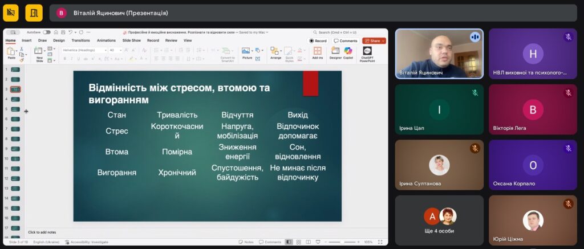Open the Designer pane
Screen dimensions: 584x249
coord(335,51)
